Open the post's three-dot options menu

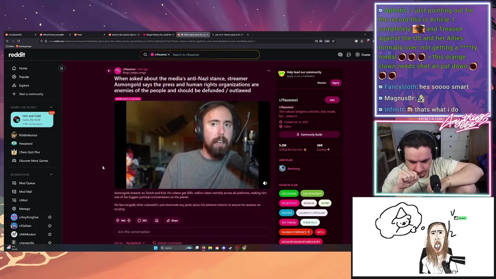click(x=269, y=71)
